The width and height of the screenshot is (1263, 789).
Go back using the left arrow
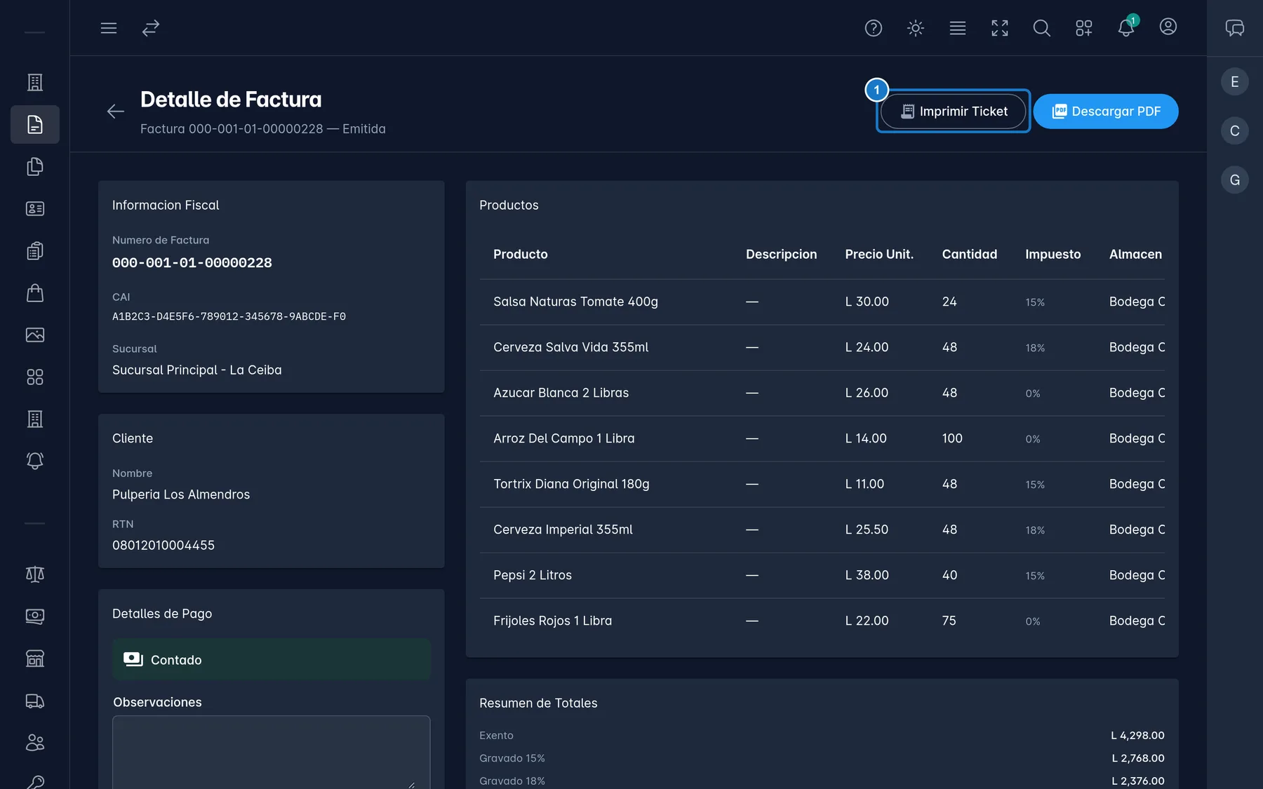click(x=116, y=111)
